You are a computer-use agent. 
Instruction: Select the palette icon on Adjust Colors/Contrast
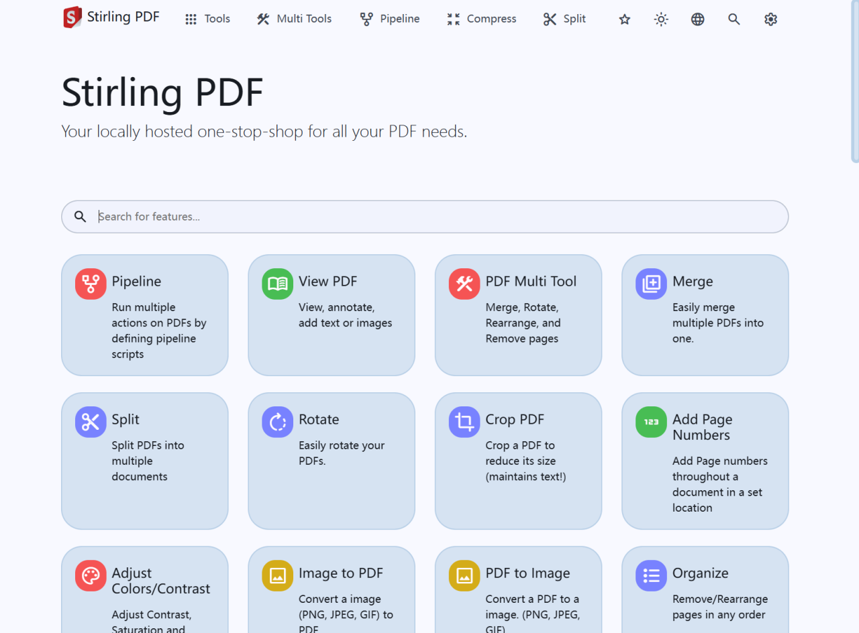(90, 575)
